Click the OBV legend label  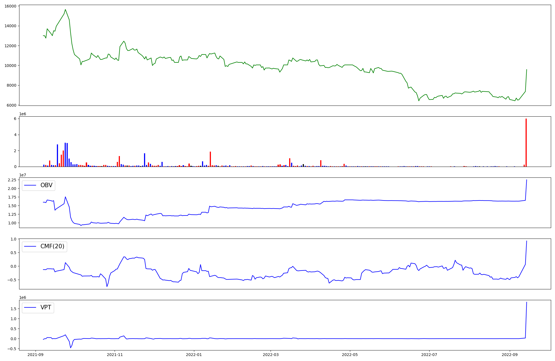coord(46,185)
